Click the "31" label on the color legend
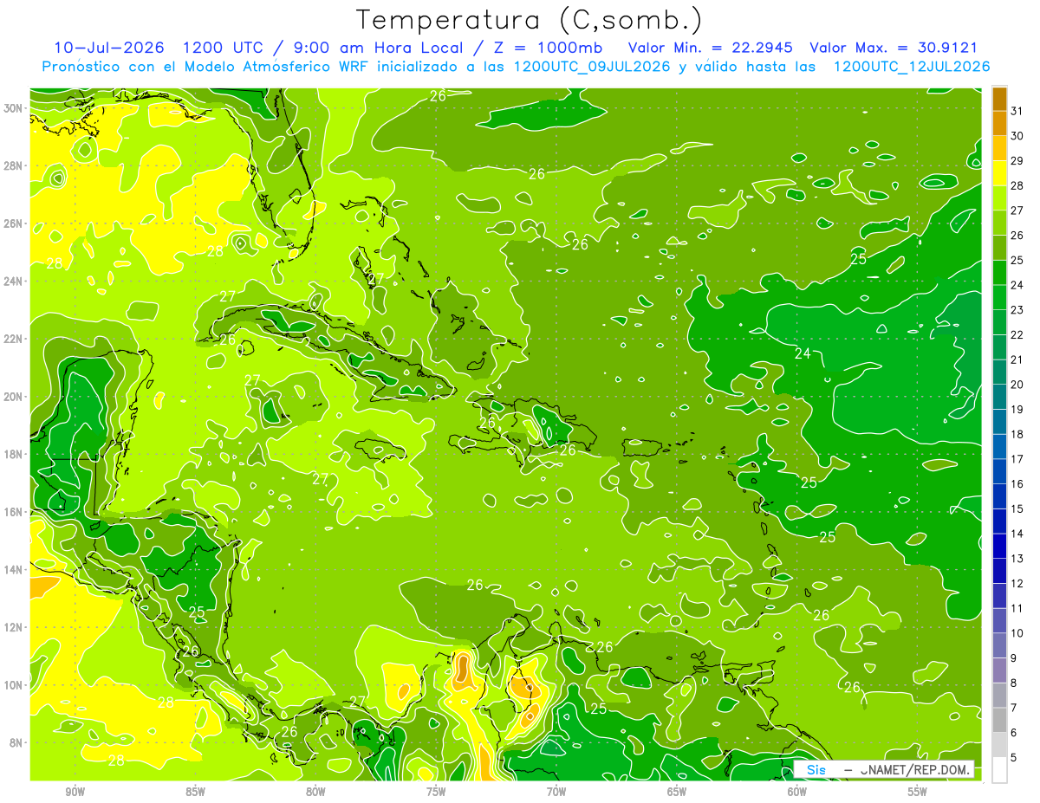The width and height of the screenshot is (1040, 803). point(1017,111)
